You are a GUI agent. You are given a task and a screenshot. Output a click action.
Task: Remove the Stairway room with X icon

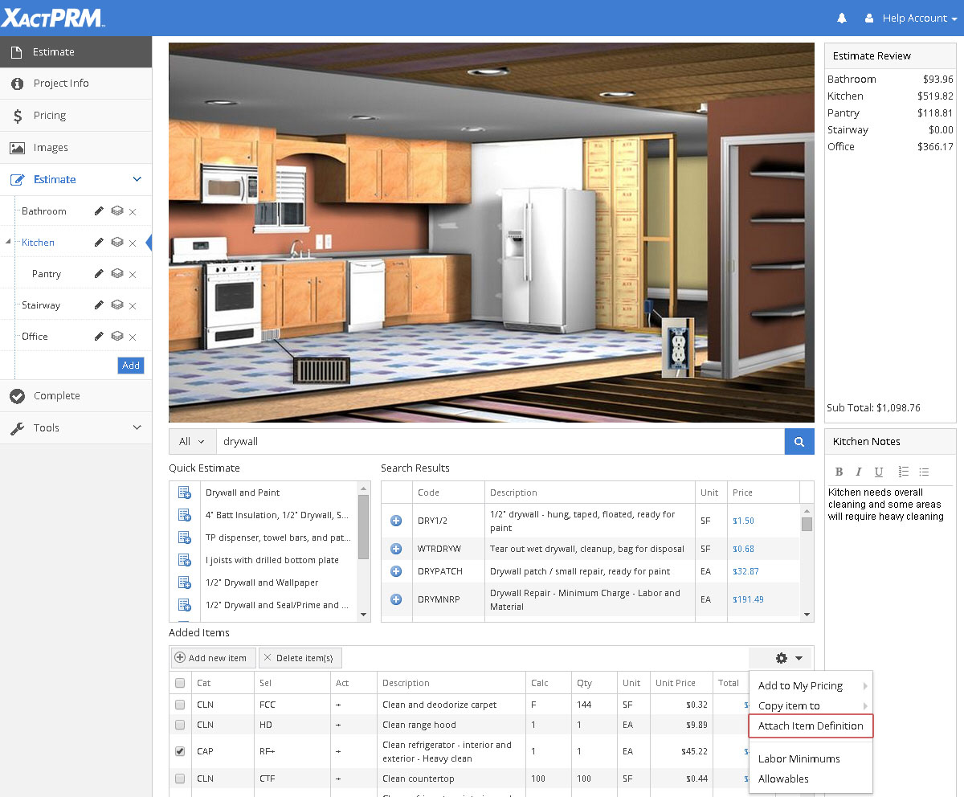(133, 306)
